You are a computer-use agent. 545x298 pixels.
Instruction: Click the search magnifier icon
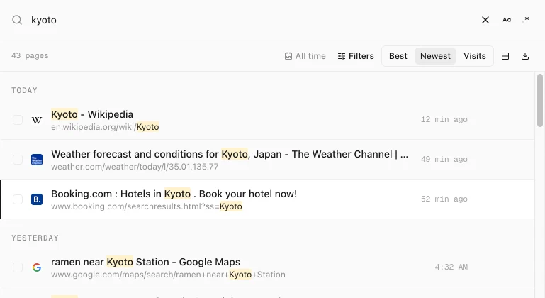tap(17, 20)
